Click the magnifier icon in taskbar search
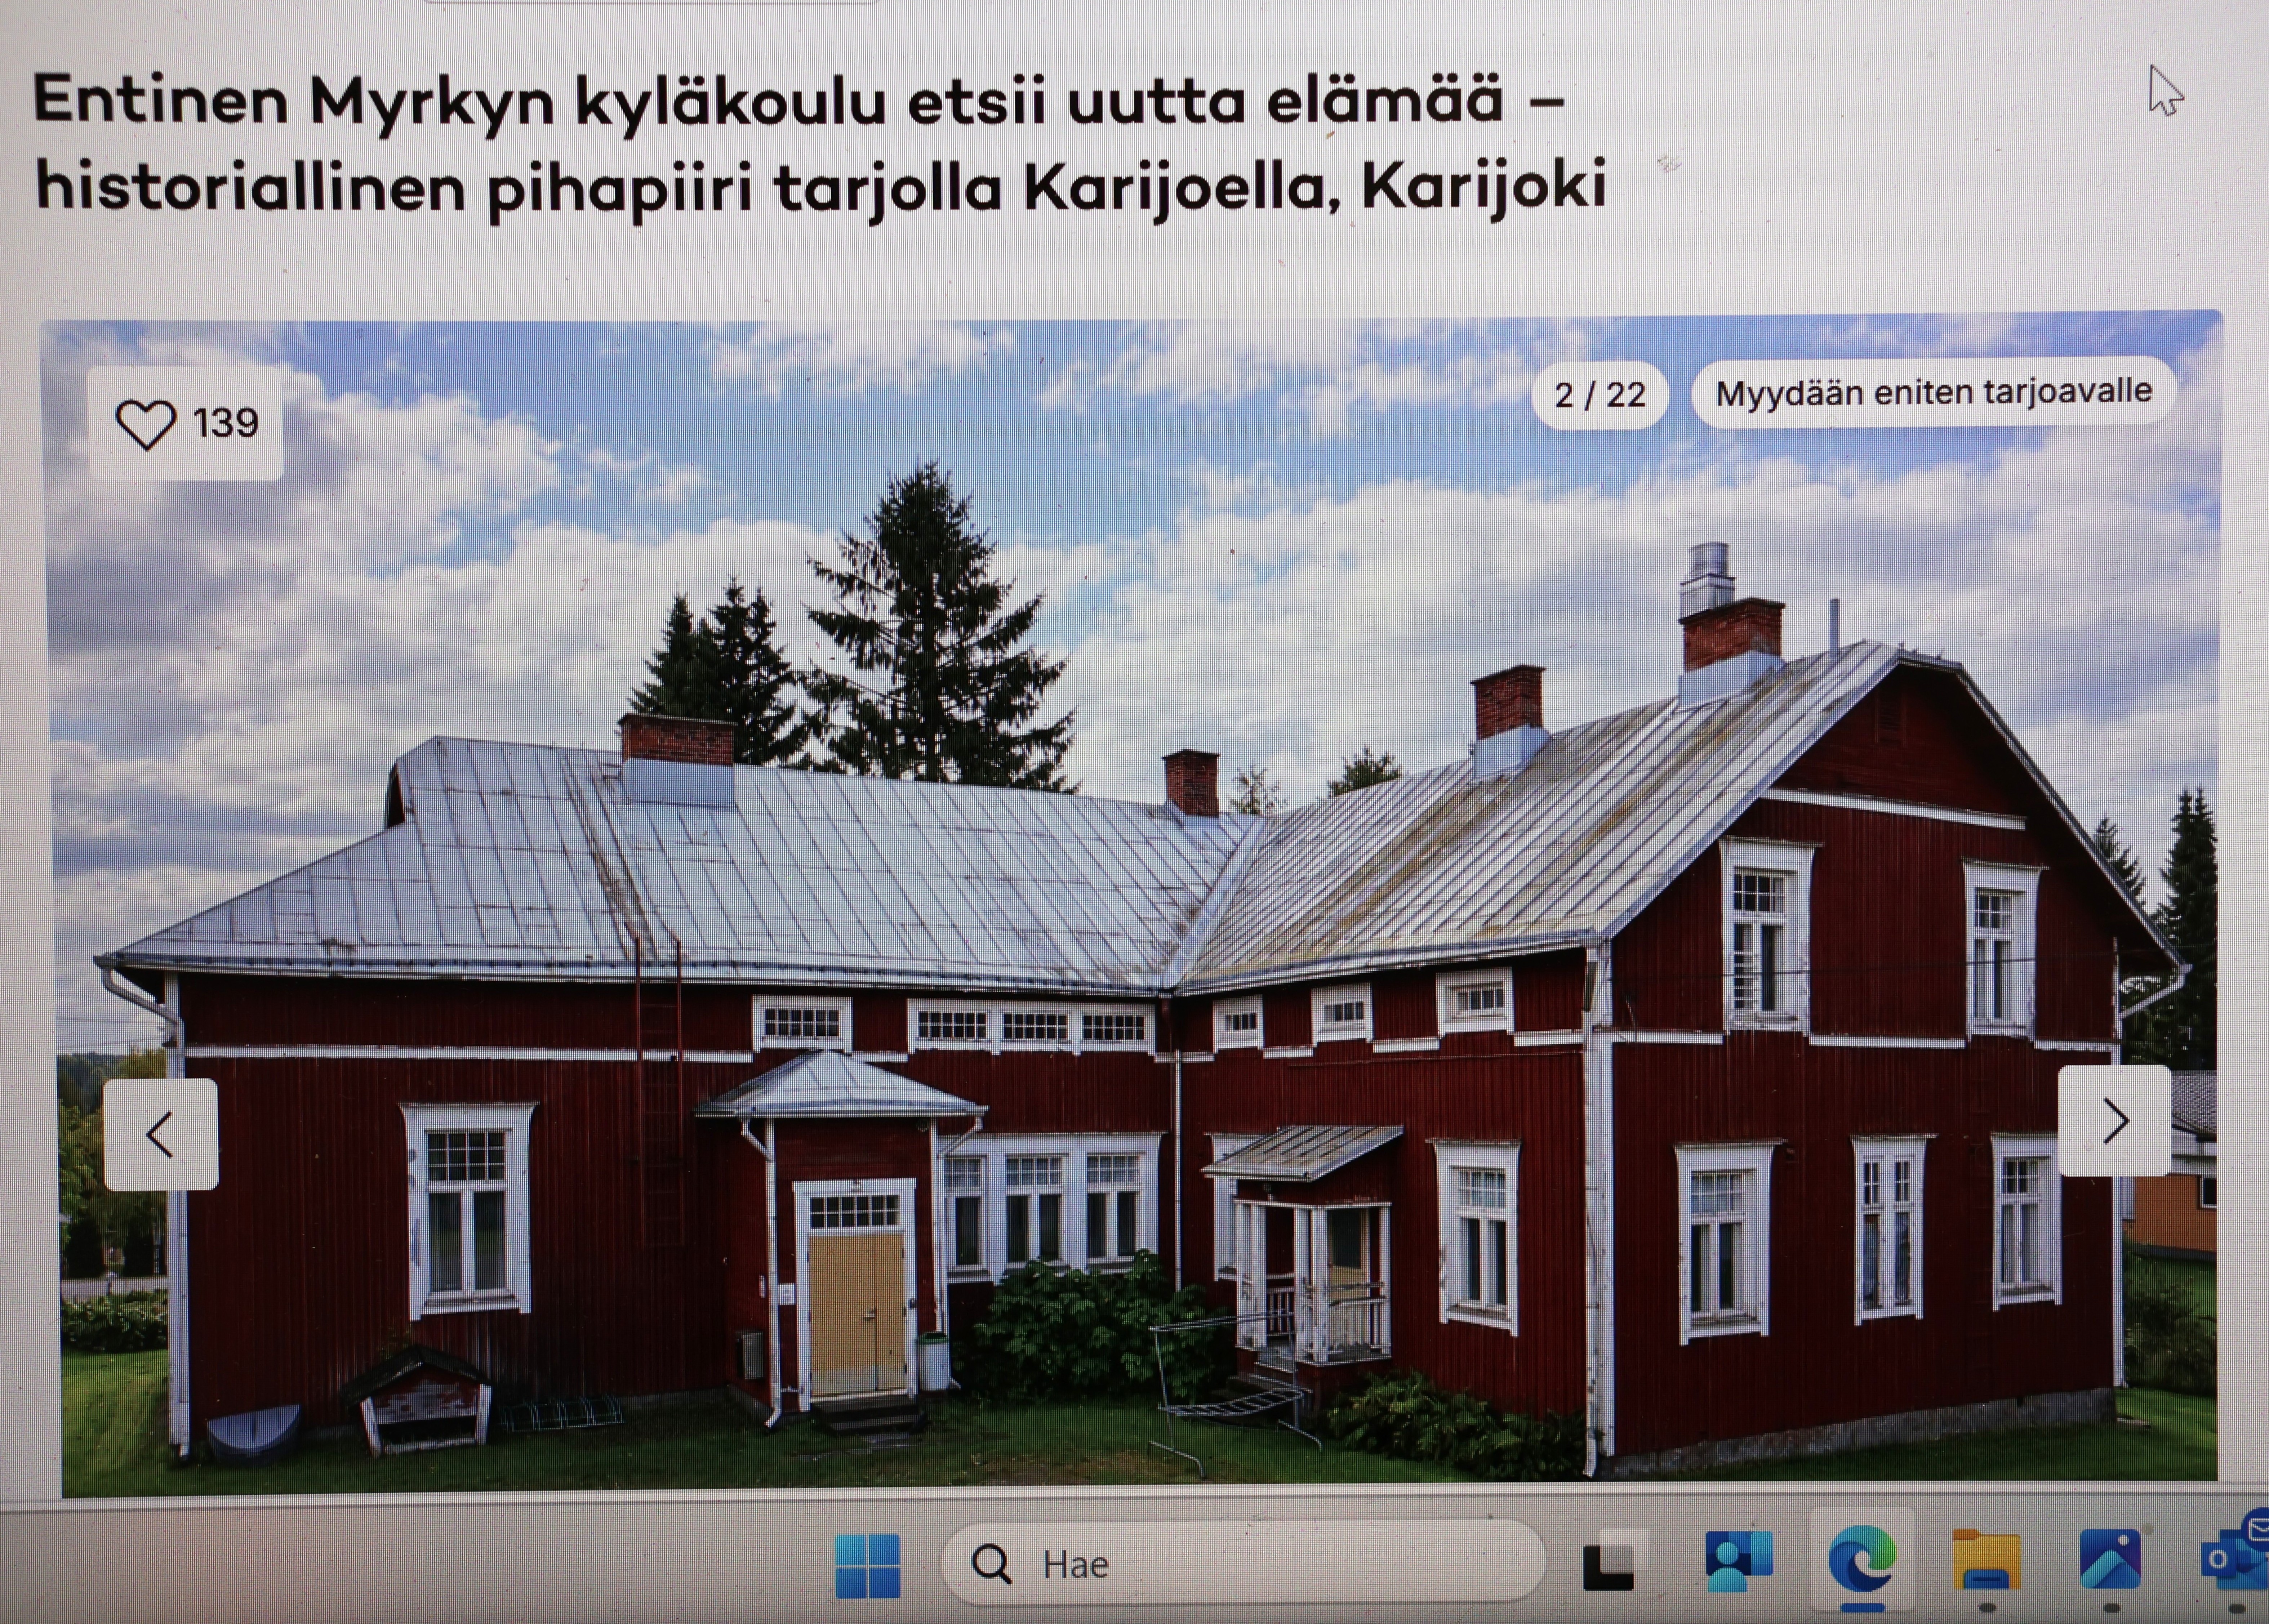 pyautogui.click(x=991, y=1563)
